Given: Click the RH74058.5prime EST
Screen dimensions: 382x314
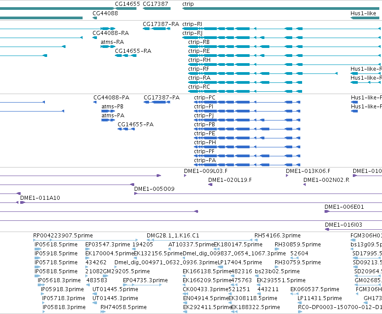Looking at the screenshot, I should (x=103, y=312).
